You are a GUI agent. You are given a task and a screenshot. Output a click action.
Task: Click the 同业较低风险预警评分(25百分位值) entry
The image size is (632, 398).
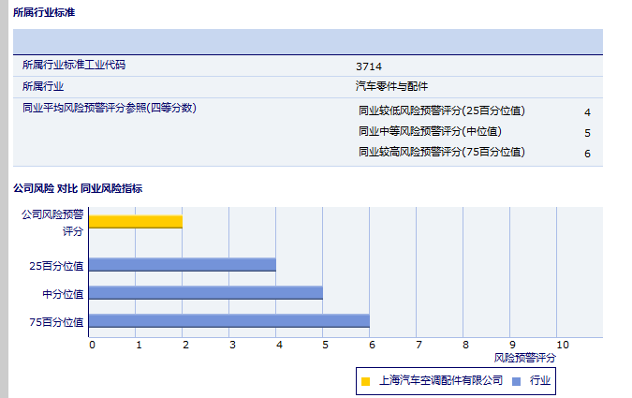pos(442,111)
